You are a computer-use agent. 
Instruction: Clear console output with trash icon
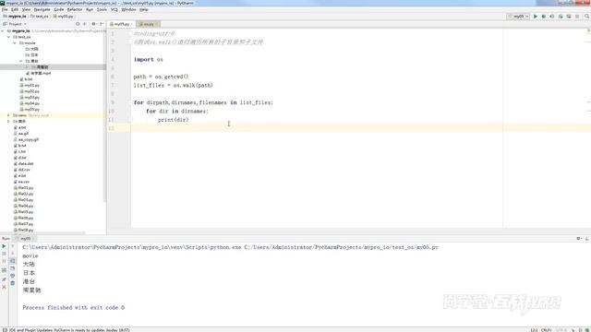click(12, 283)
